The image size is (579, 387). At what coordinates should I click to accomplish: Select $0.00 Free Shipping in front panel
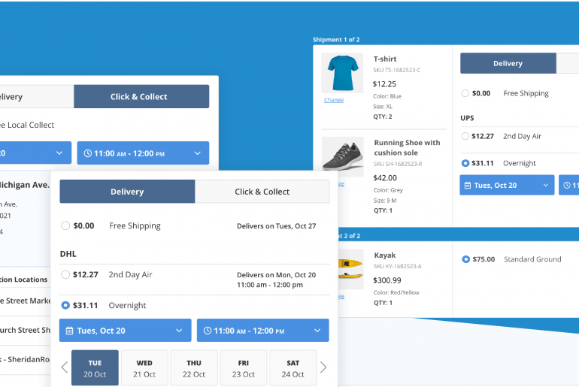(65, 225)
